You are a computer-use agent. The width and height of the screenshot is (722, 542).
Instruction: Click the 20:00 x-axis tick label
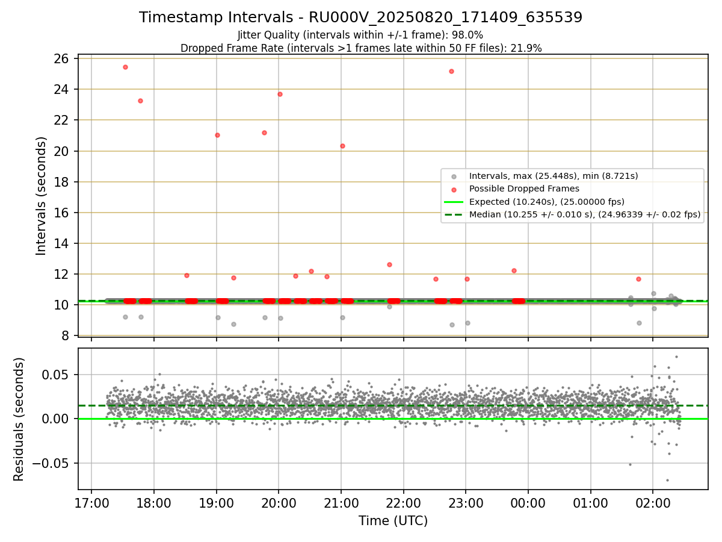(279, 503)
